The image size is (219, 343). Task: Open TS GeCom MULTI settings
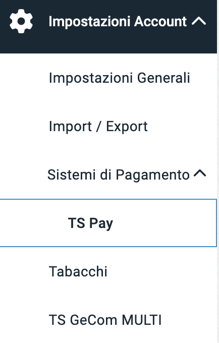point(105,320)
